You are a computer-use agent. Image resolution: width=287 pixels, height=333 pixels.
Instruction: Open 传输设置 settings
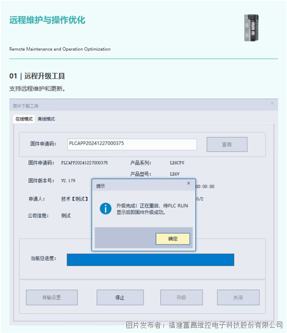pos(51,297)
